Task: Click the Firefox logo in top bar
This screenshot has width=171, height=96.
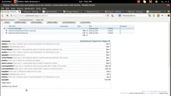Action: pyautogui.click(x=15, y=2)
